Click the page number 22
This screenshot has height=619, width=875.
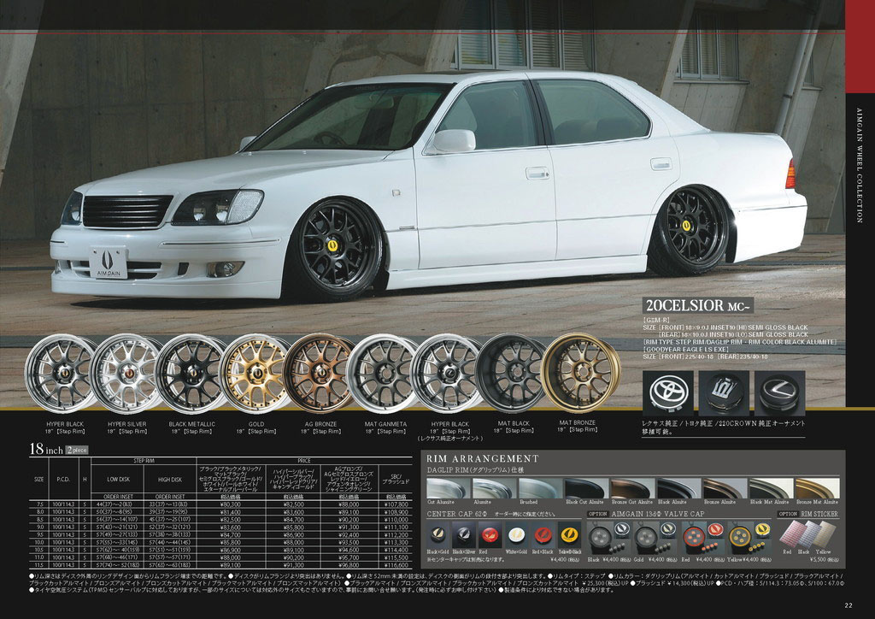click(x=849, y=604)
